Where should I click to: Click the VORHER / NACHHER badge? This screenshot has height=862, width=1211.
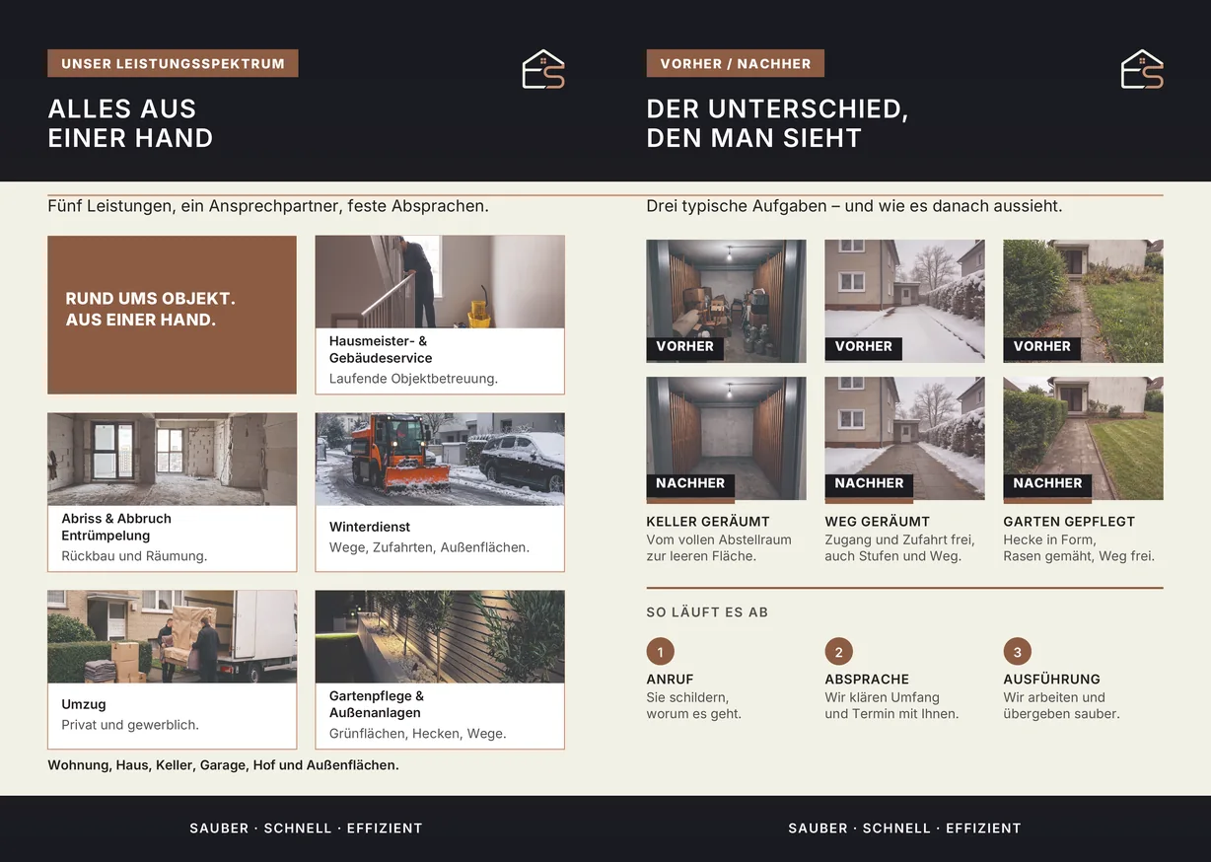[x=736, y=63]
